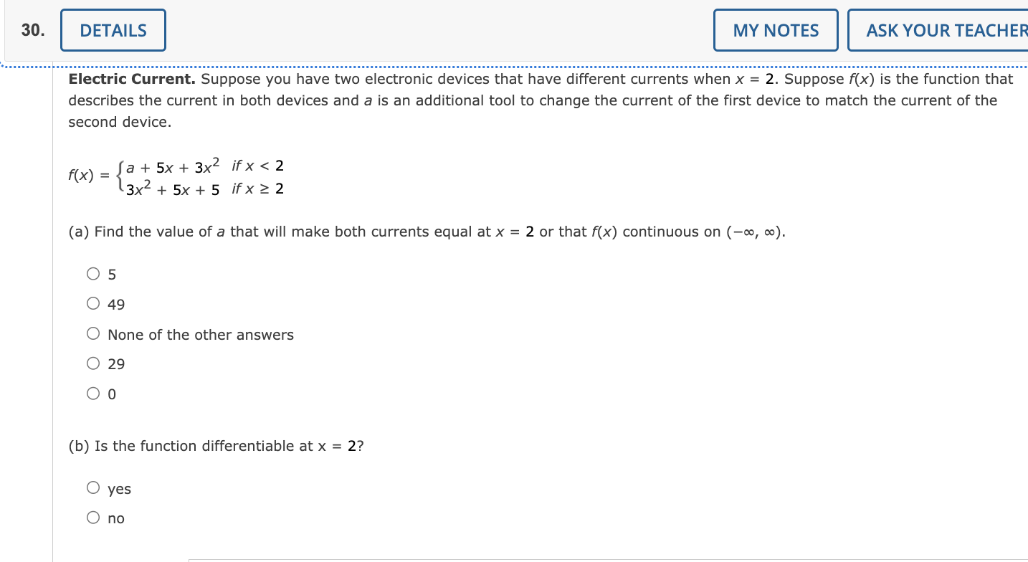The image size is (1028, 562).
Task: Select "no" for the differentiability question
Action: (x=93, y=516)
